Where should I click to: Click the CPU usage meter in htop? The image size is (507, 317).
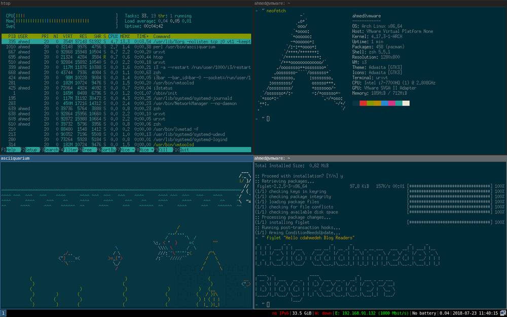point(62,16)
